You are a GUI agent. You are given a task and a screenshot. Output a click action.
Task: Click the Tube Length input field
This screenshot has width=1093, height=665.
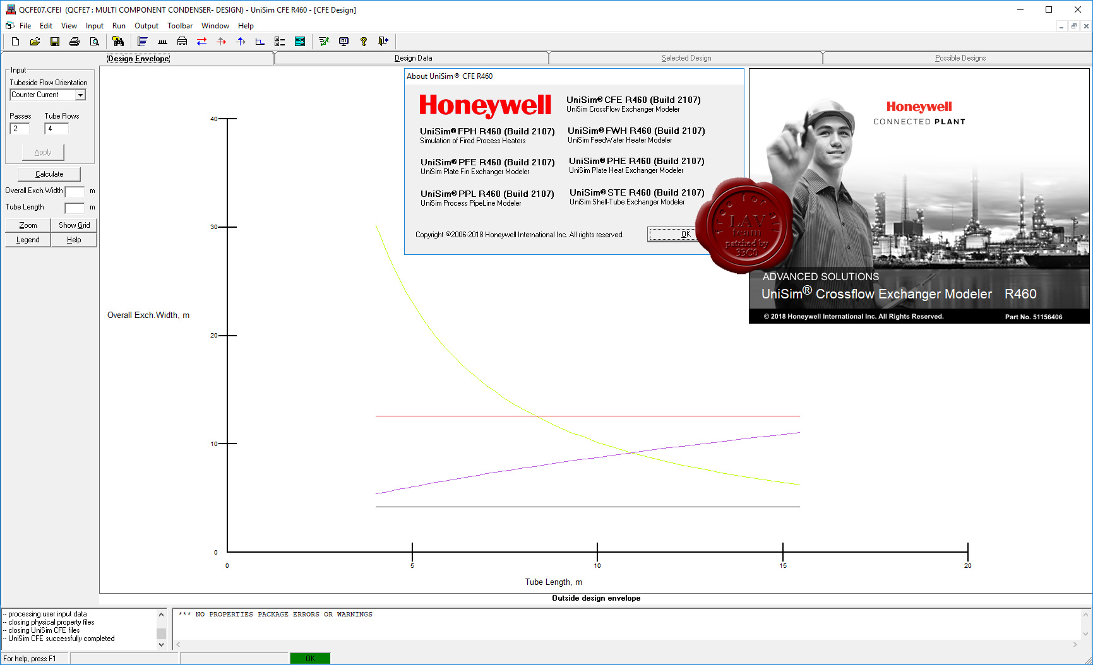75,208
